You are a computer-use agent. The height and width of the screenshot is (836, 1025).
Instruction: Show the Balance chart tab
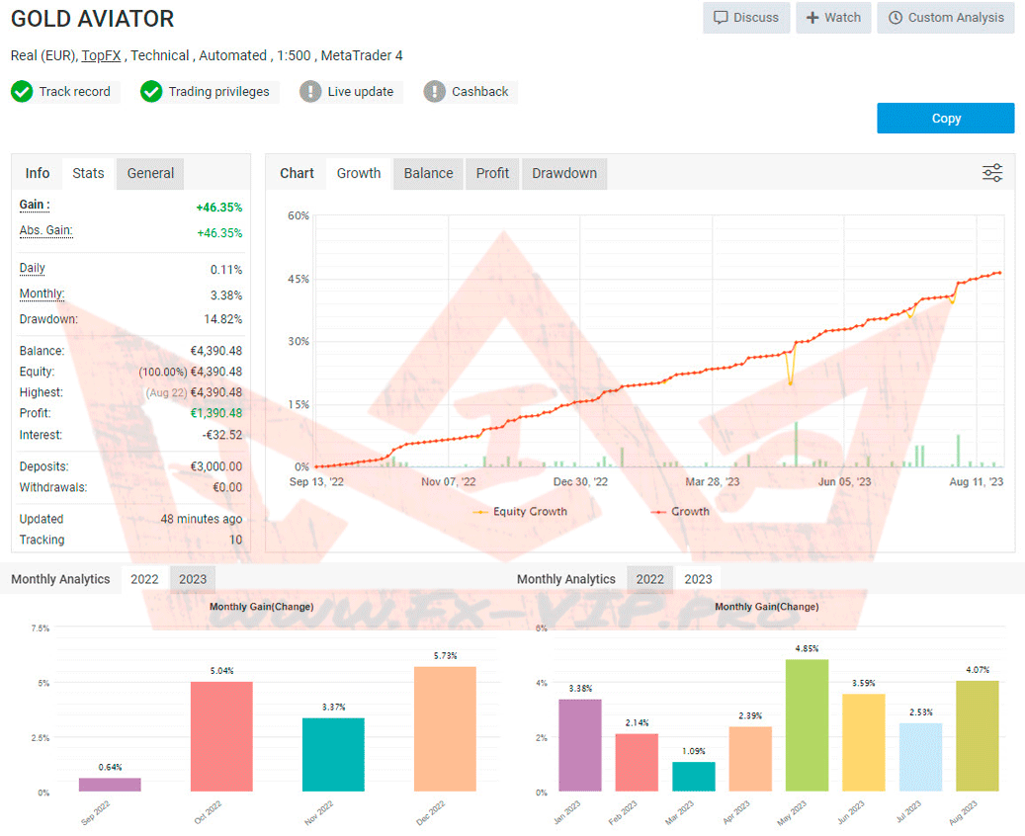pyautogui.click(x=428, y=173)
